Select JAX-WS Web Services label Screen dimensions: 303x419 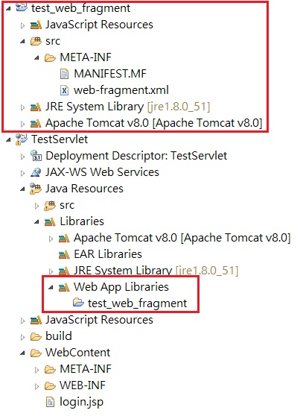click(102, 172)
